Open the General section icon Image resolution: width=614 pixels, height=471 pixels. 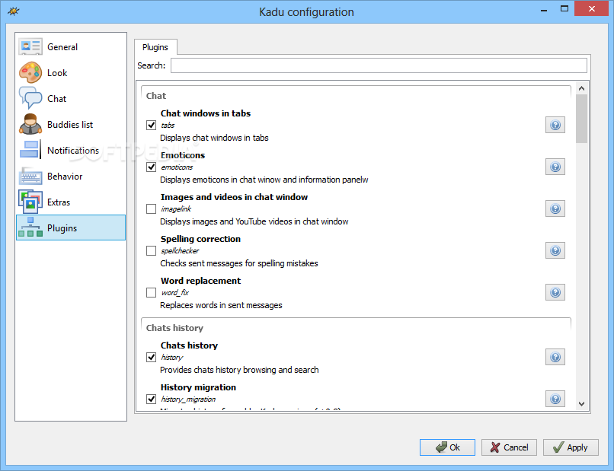30,46
